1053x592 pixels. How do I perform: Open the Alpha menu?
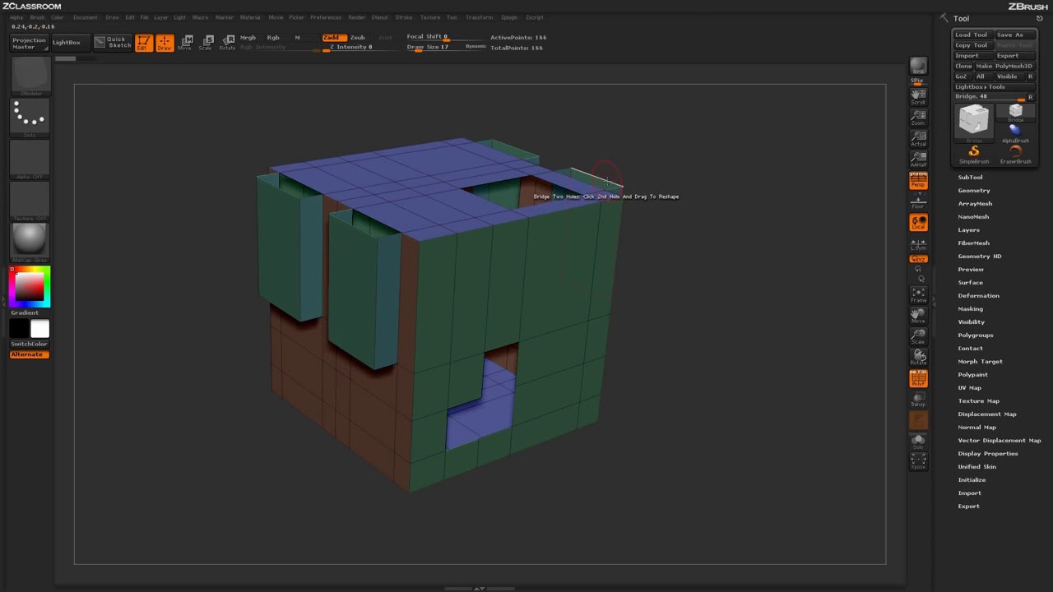[16, 17]
